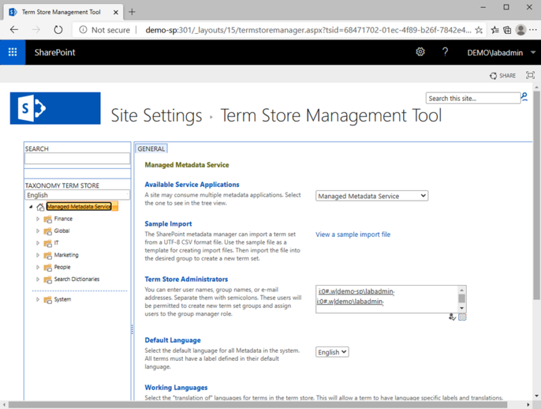Screen dimensions: 541x409
Task: Open SharePoint help via the question mark icon
Action: [446, 51]
